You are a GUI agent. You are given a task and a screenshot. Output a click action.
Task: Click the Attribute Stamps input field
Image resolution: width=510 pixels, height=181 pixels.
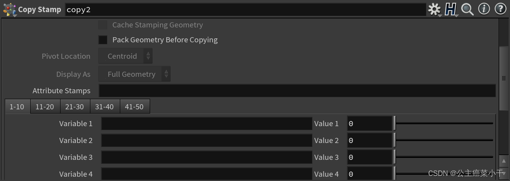coord(297,90)
